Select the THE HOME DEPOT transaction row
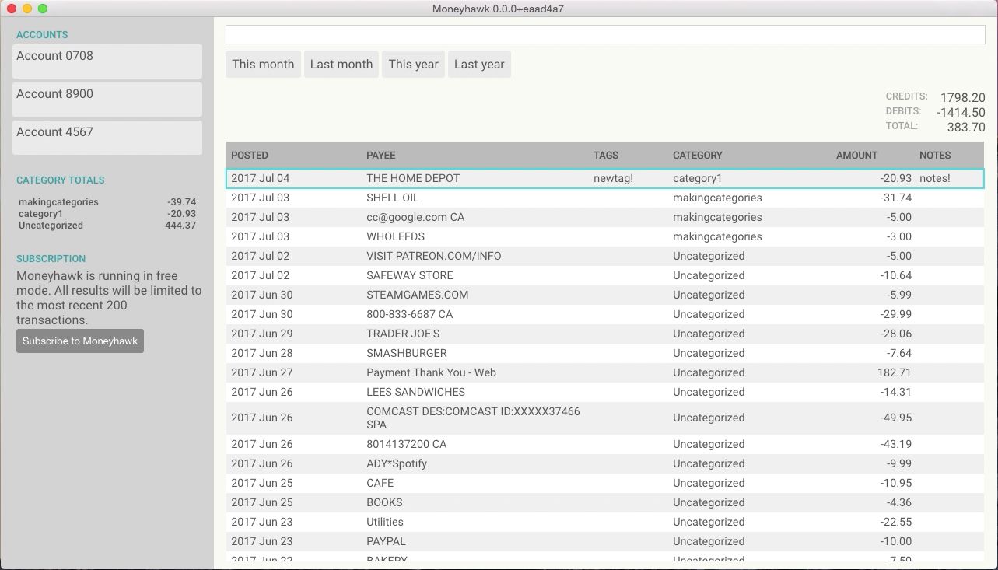The height and width of the screenshot is (570, 998). [x=413, y=178]
